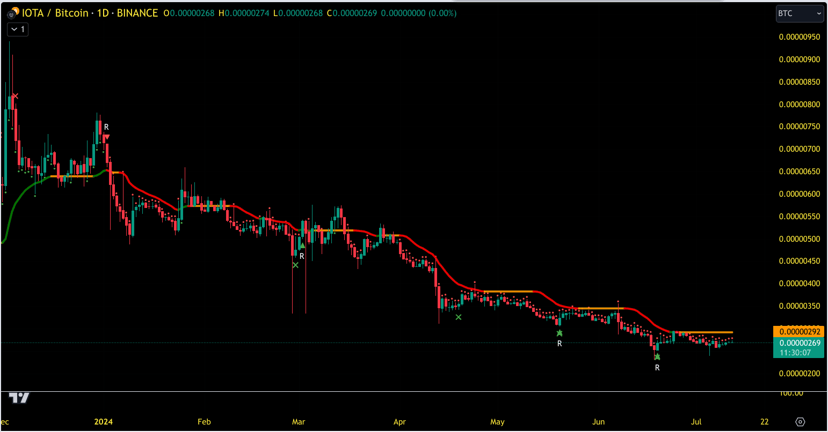
Task: Click the R label in late June
Action: click(657, 368)
